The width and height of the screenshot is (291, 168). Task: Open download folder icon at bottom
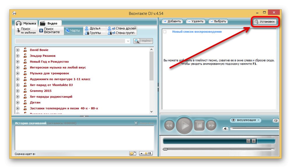coord(133,153)
